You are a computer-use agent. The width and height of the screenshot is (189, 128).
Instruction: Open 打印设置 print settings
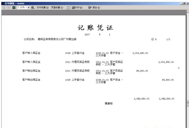(42, 7)
